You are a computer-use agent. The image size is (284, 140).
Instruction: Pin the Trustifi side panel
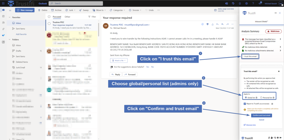(x=275, y=13)
